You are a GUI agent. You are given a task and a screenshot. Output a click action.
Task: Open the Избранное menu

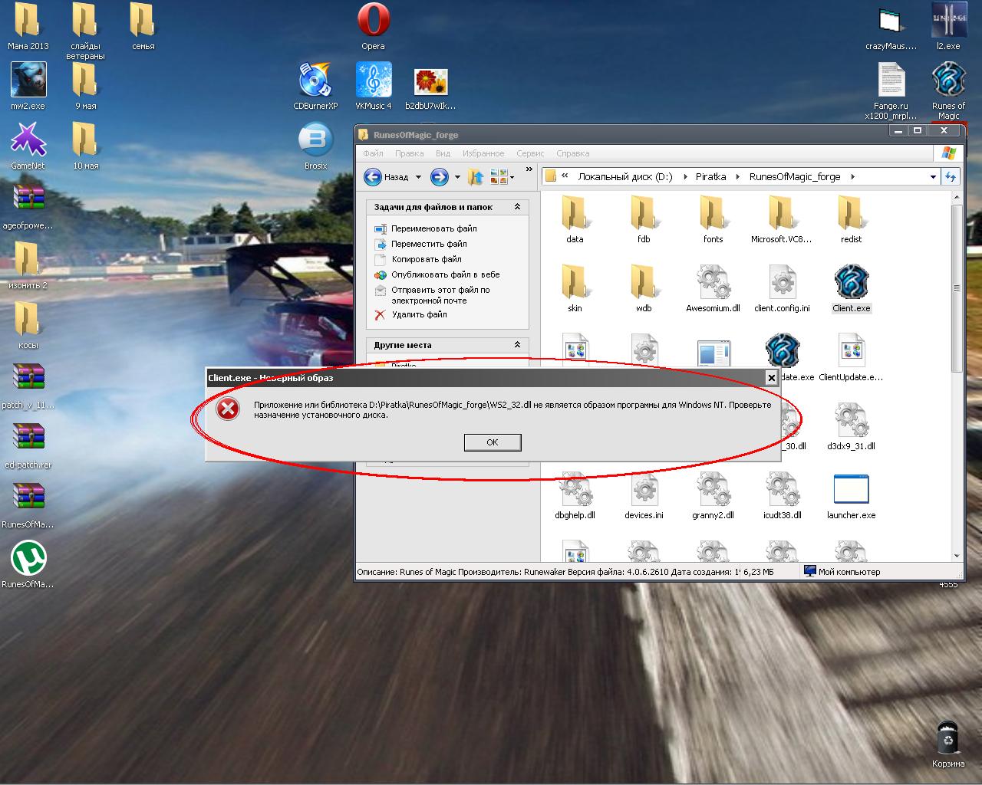[483, 153]
